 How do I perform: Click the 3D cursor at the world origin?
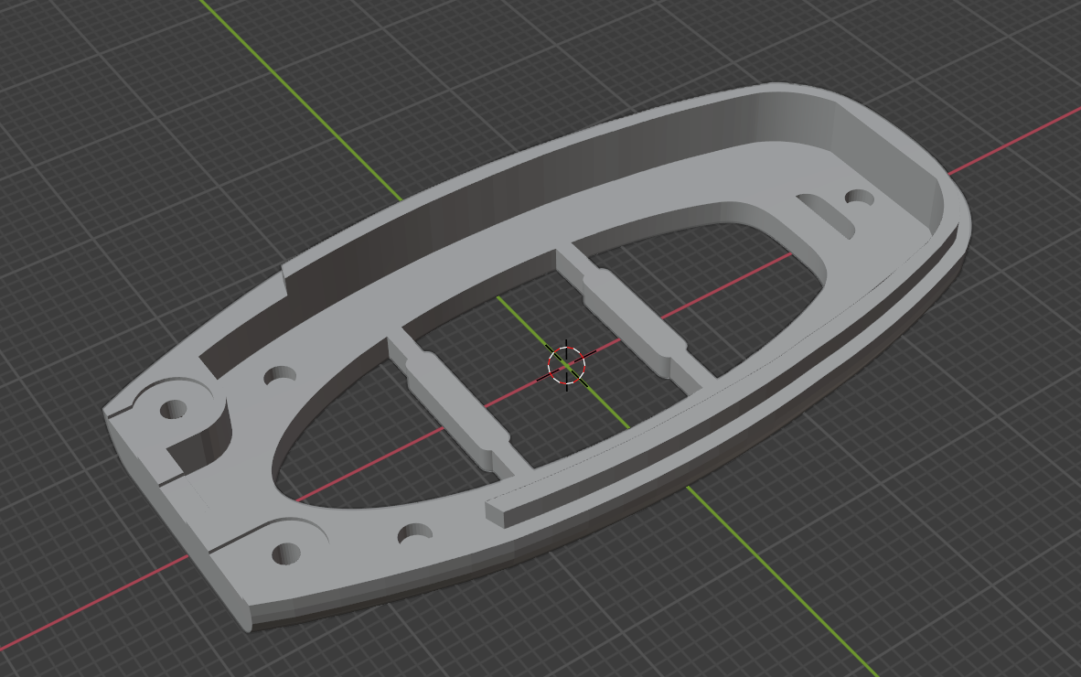pyautogui.click(x=567, y=365)
